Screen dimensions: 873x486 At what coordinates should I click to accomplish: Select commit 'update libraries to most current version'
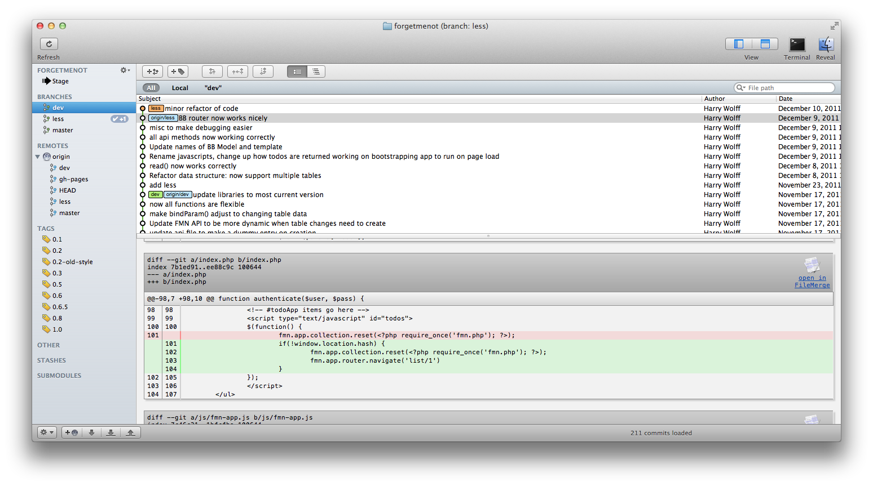[488, 195]
